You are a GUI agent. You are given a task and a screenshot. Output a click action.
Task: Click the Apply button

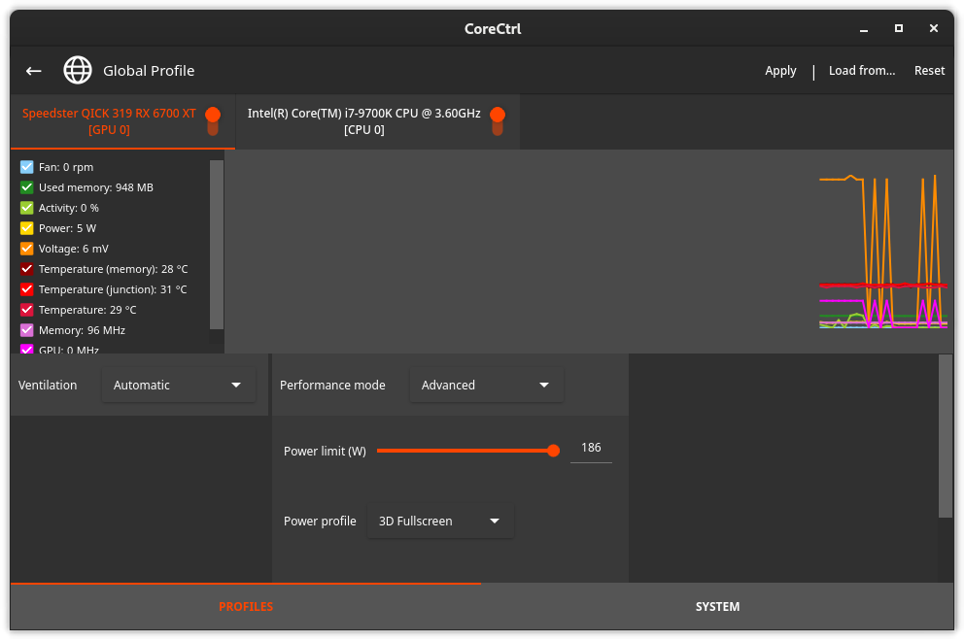pyautogui.click(x=780, y=71)
